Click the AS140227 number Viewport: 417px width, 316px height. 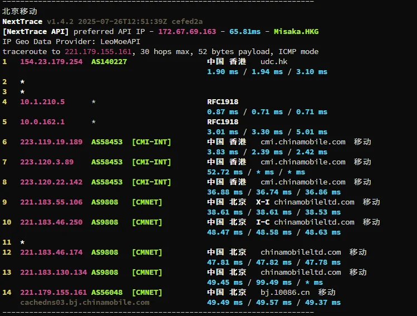[x=109, y=61]
